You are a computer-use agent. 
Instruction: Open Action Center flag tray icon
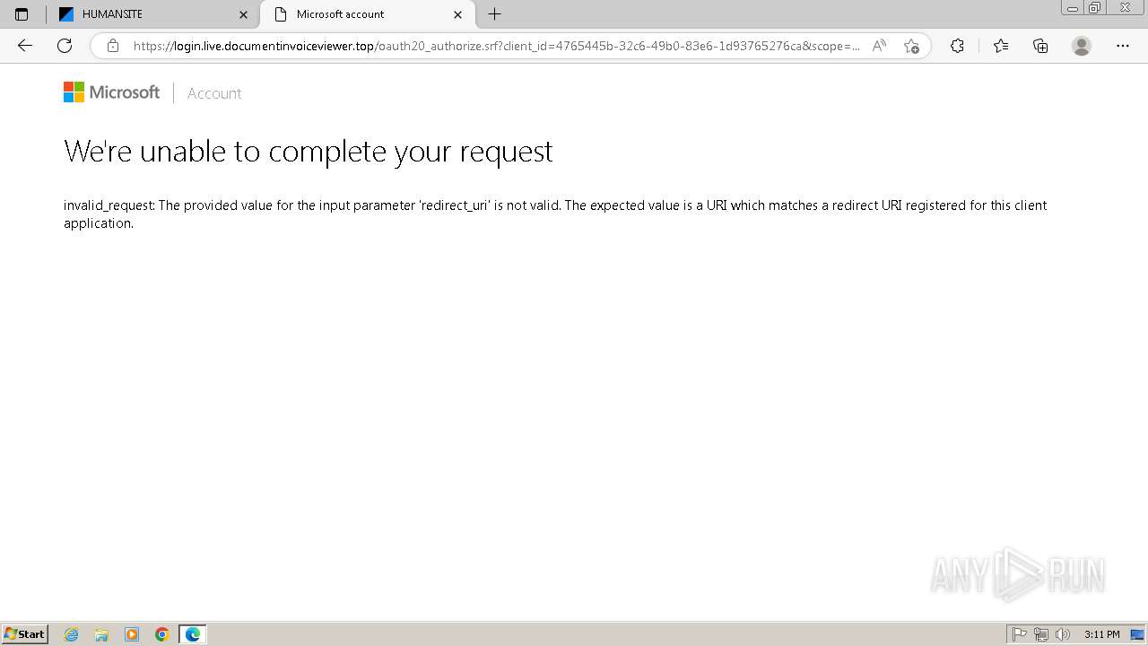click(x=1020, y=634)
